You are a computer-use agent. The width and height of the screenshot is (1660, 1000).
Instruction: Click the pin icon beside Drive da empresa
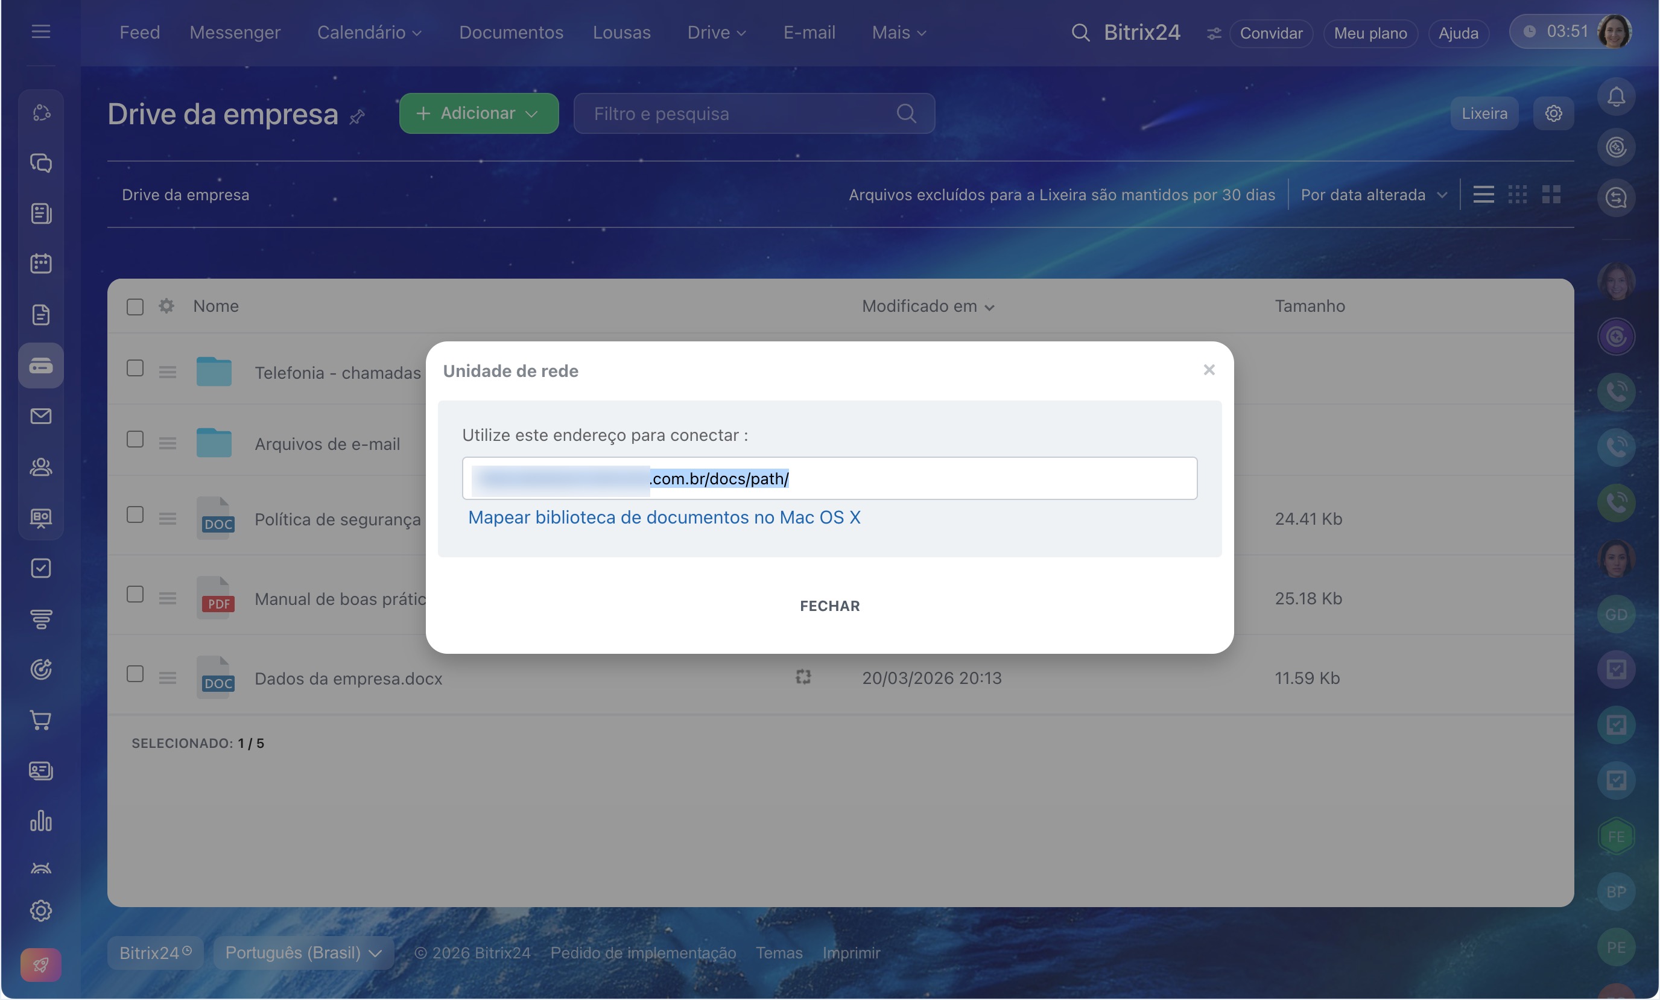(357, 117)
